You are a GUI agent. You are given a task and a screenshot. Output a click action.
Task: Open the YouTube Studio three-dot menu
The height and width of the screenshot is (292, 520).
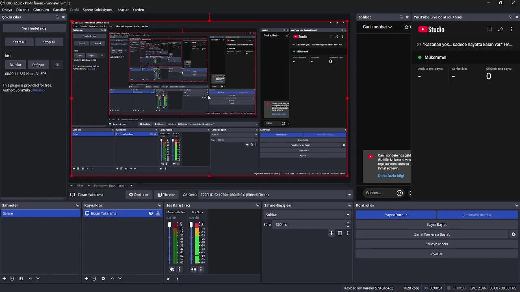(511, 29)
